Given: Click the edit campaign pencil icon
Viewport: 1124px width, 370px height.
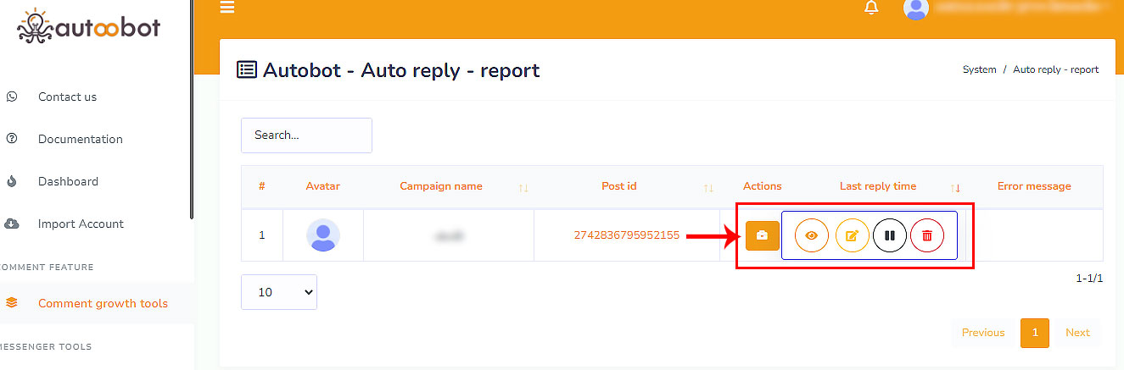Looking at the screenshot, I should pos(852,235).
